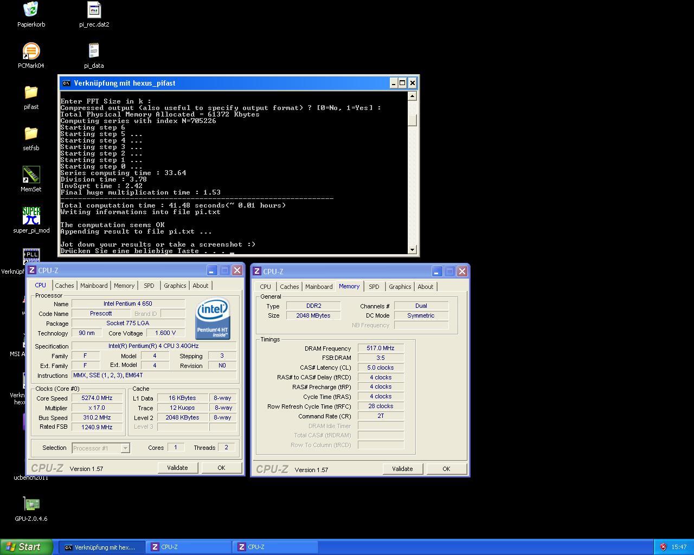Click the FSB:DRAM 3:5 value
The height and width of the screenshot is (555, 694).
pyautogui.click(x=381, y=358)
